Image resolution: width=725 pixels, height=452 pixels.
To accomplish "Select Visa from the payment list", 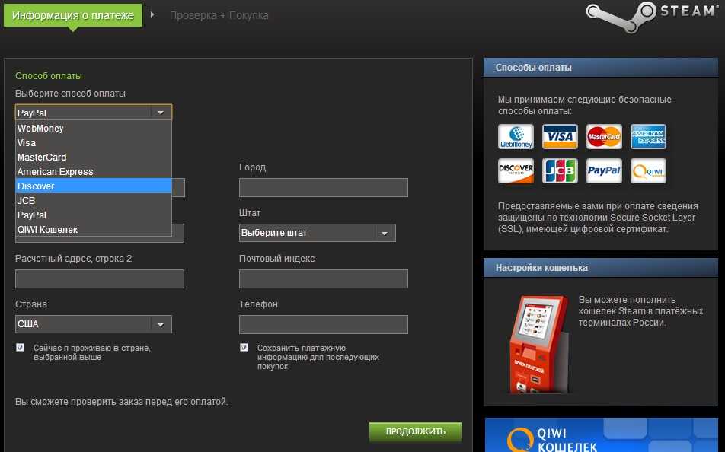I will [x=94, y=143].
